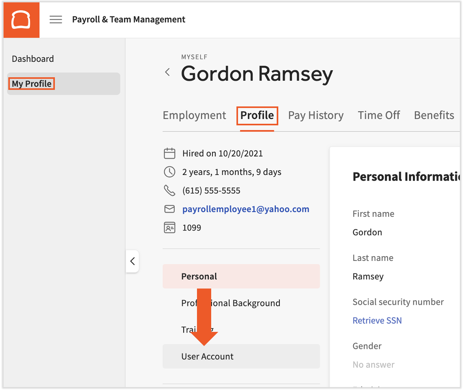Viewport: 465px width, 391px height.
Task: Click the ID badge icon next to 1099
Action: click(170, 227)
